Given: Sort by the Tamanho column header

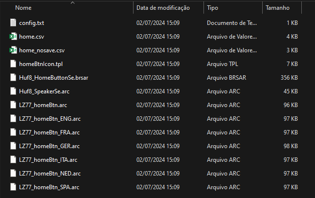Looking at the screenshot, I should tap(277, 8).
